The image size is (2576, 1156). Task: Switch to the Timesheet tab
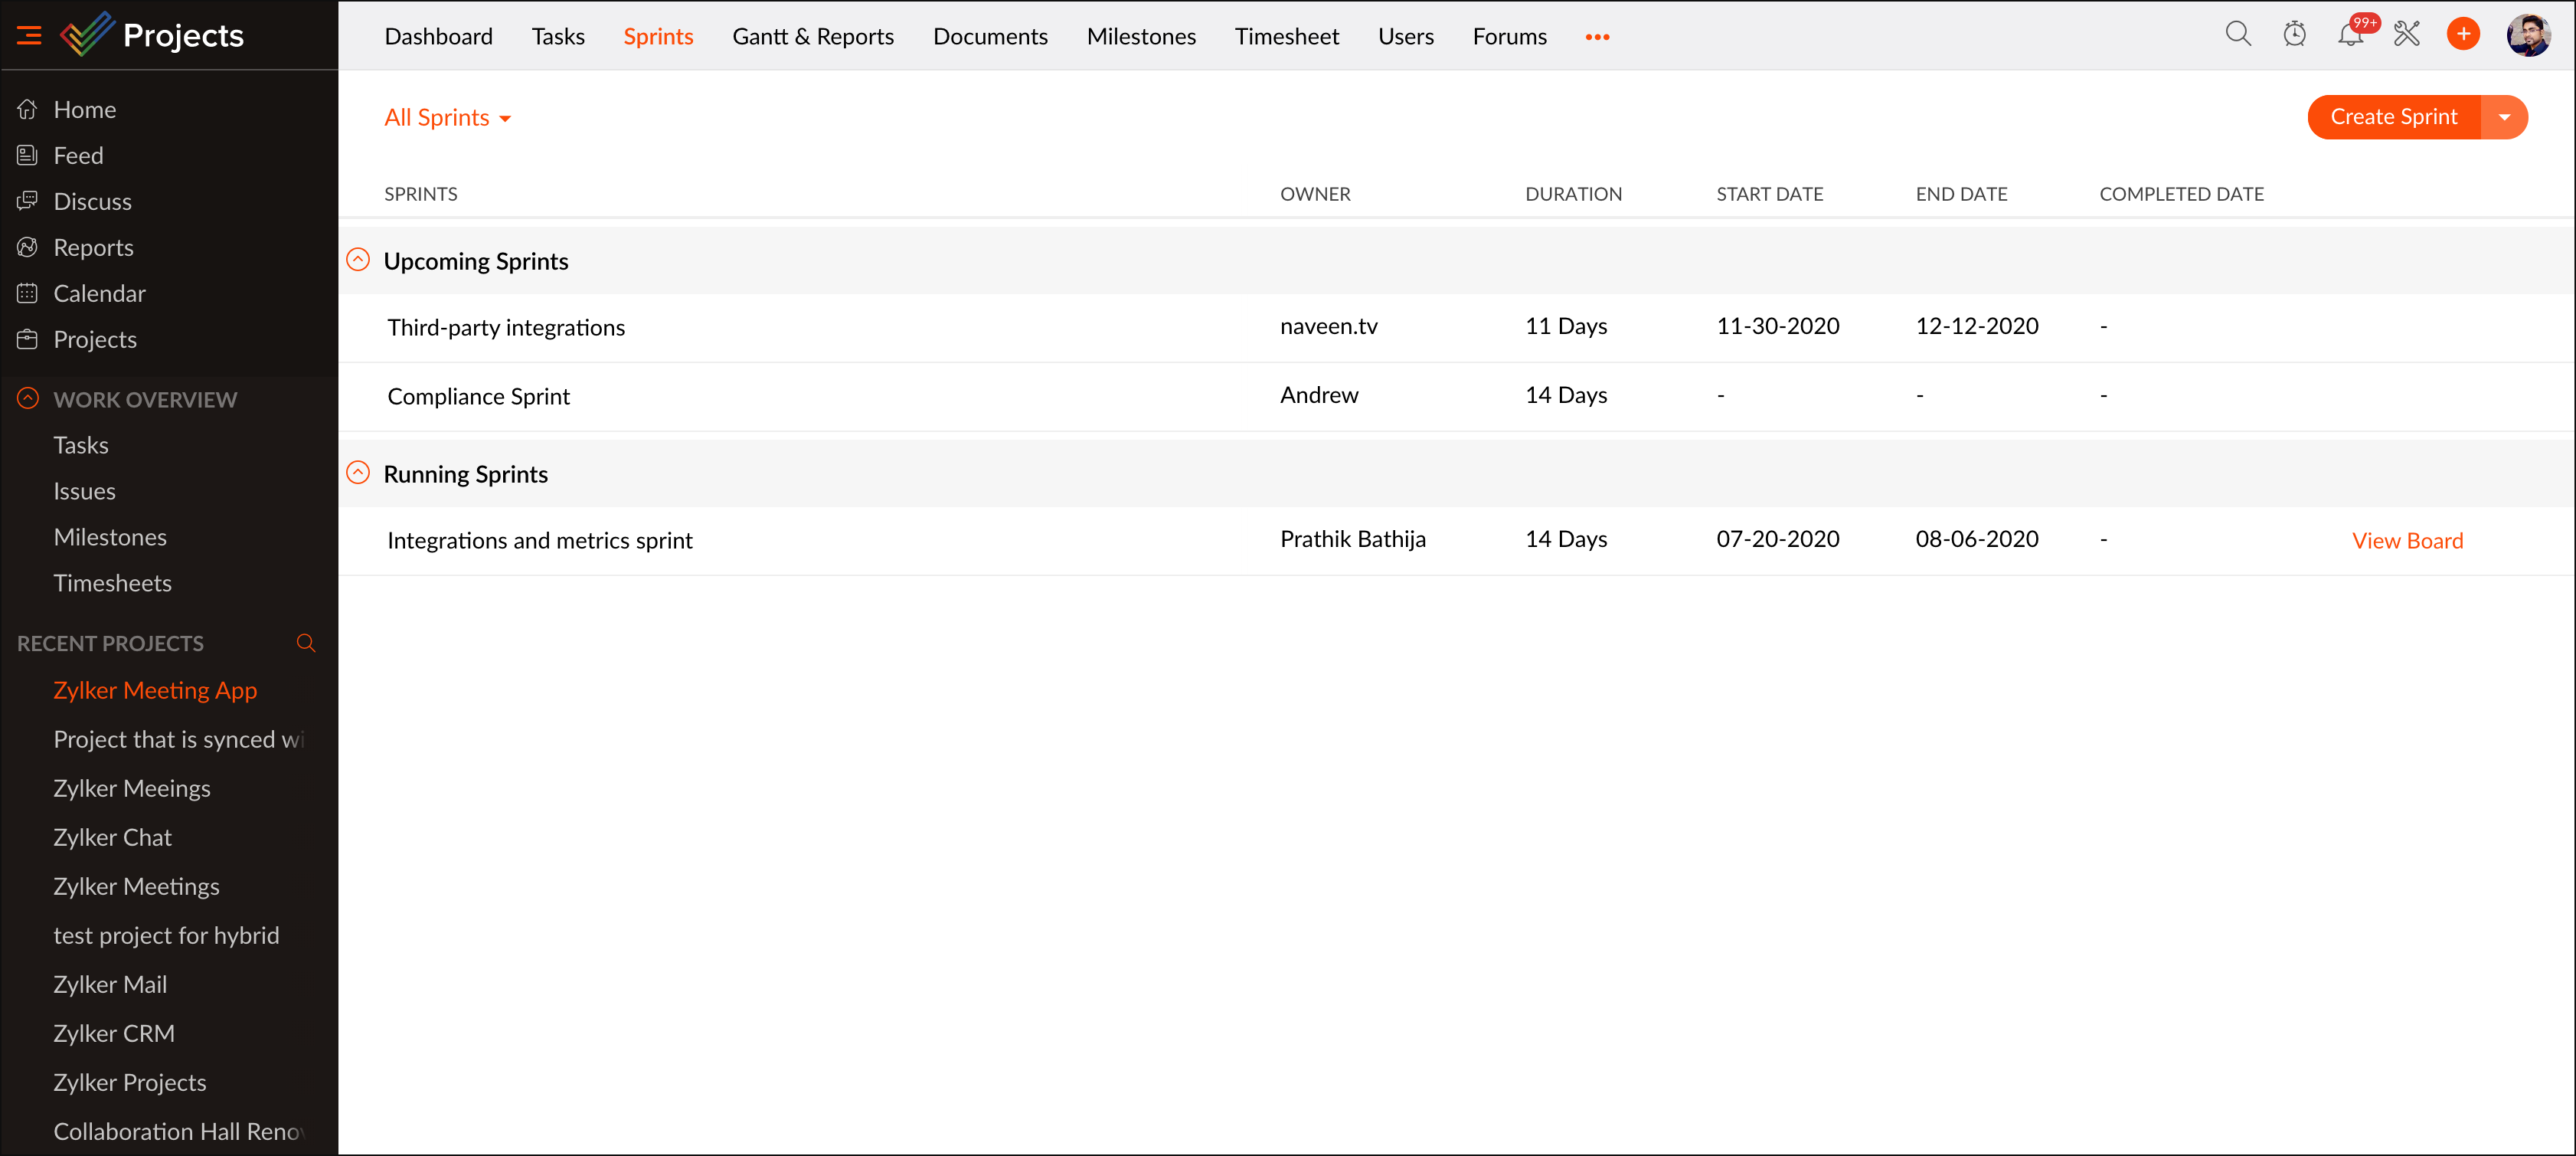click(x=1286, y=37)
